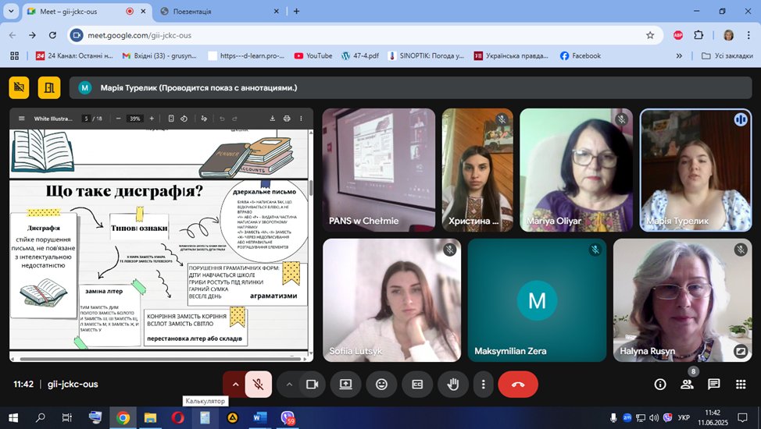Open the meeting details info icon
761x429 pixels.
(660, 384)
